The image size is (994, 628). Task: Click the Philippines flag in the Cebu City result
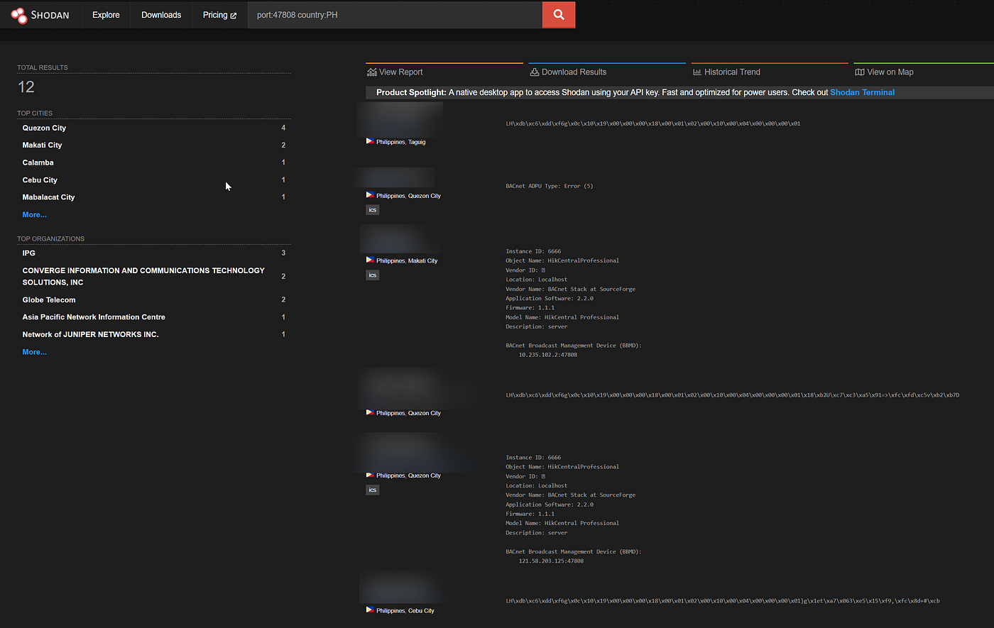coord(370,610)
